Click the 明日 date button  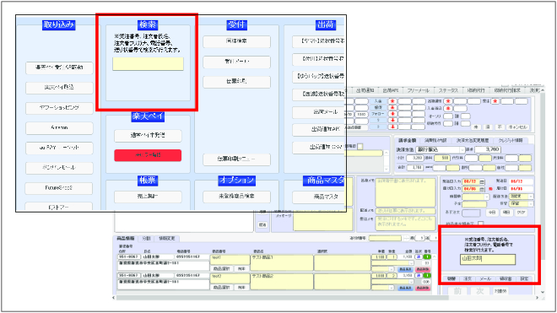[506, 213]
